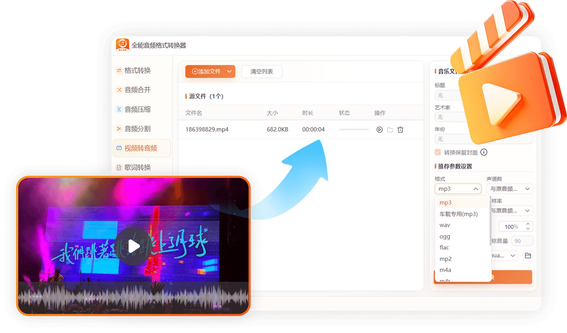Play the concert video thumbnail
567x333 pixels.
click(134, 246)
